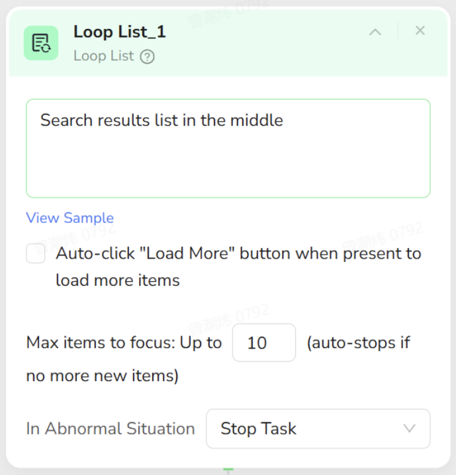The image size is (456, 475).
Task: Click the Stop Task dropdown arrow
Action: [410, 429]
